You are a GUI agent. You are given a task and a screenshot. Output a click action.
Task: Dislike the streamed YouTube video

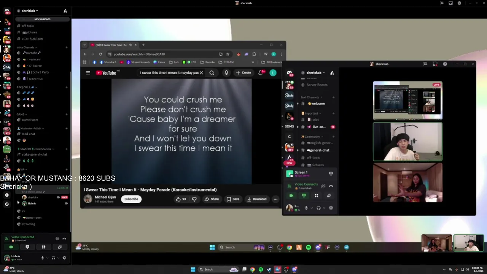(x=194, y=199)
